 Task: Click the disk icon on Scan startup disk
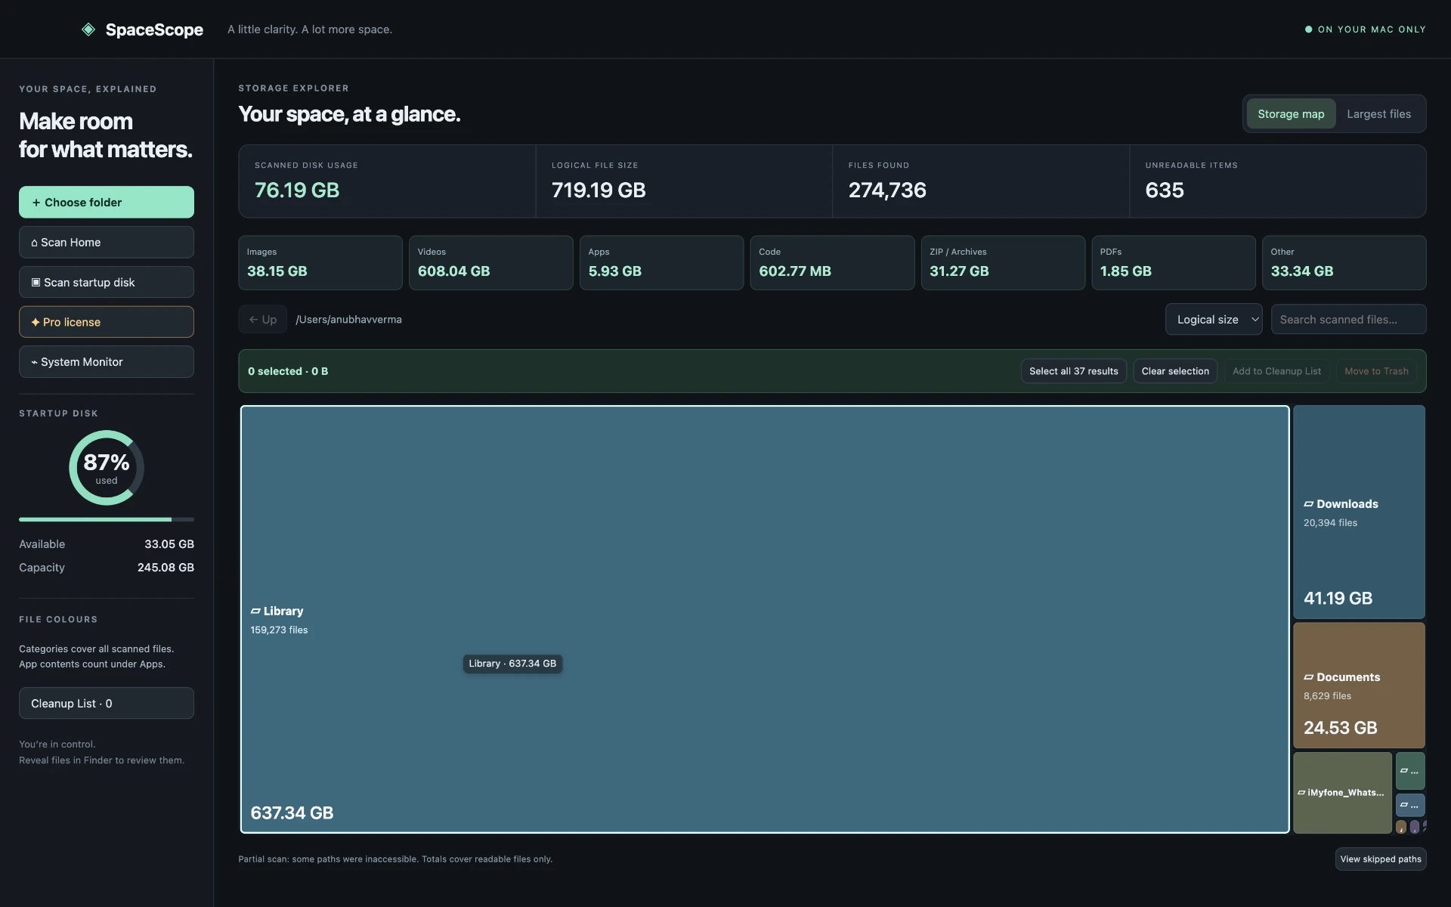pyautogui.click(x=36, y=282)
